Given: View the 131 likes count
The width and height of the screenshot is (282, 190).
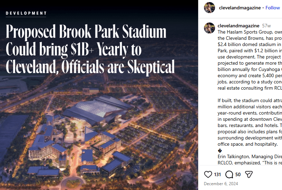Looking at the screenshot, I should tap(217, 175).
